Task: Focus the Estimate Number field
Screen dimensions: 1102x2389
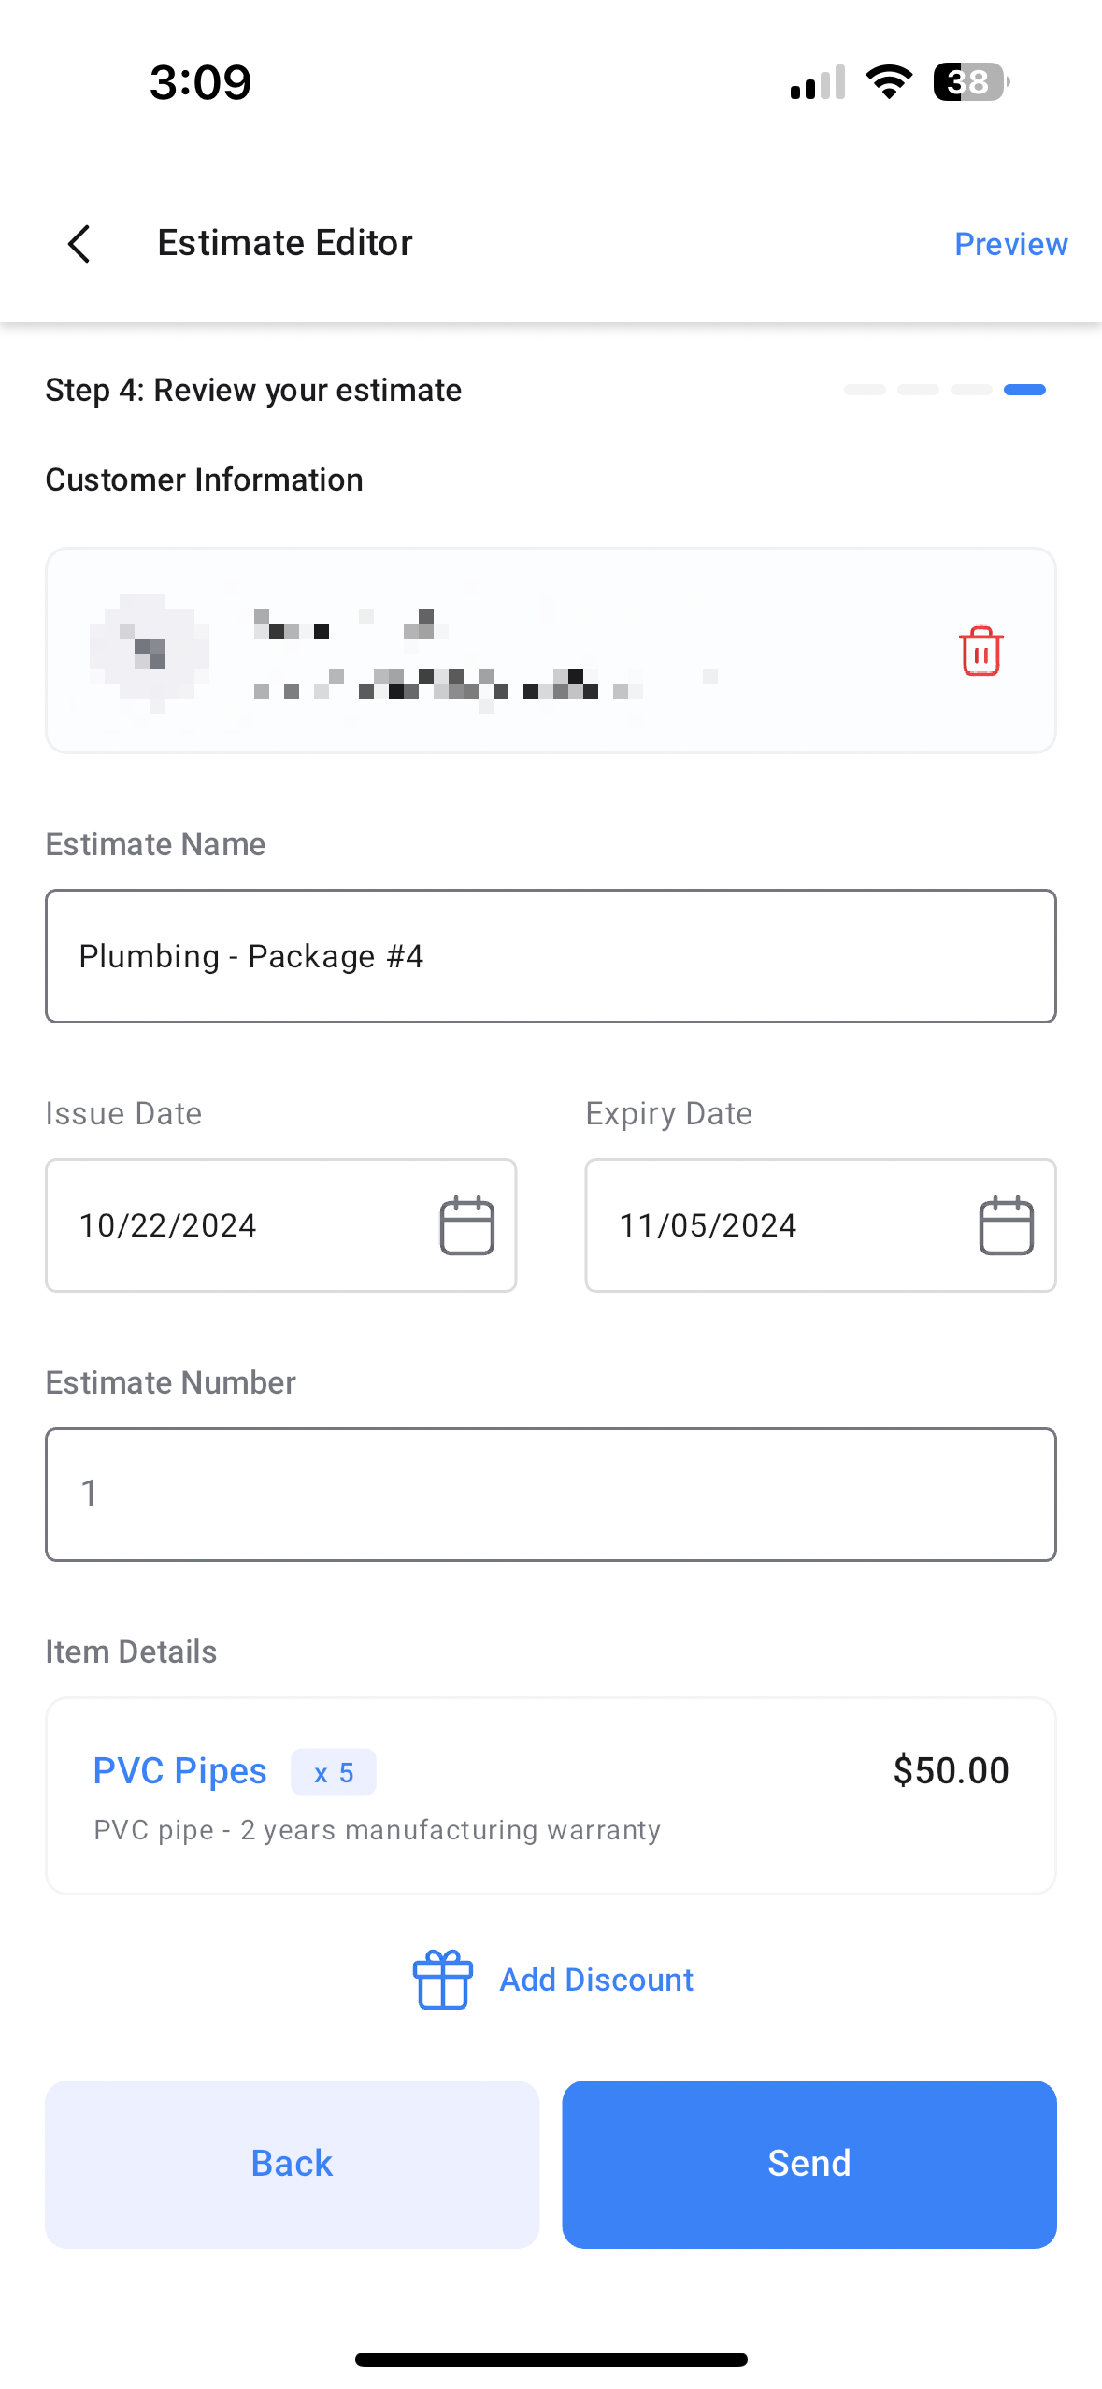Action: tap(551, 1494)
